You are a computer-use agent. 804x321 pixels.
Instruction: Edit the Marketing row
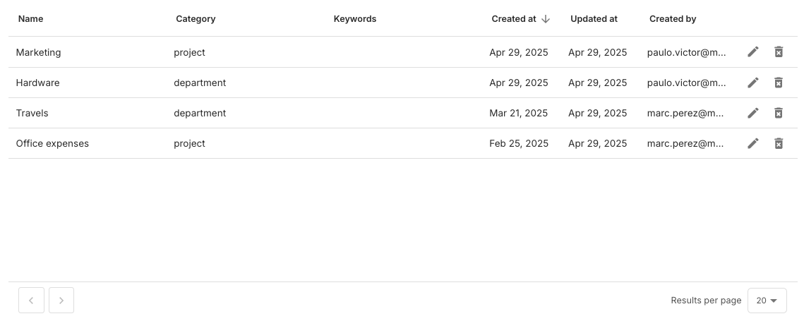[x=753, y=52]
